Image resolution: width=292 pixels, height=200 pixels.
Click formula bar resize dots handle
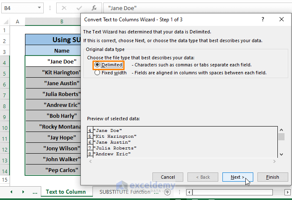pos(50,8)
